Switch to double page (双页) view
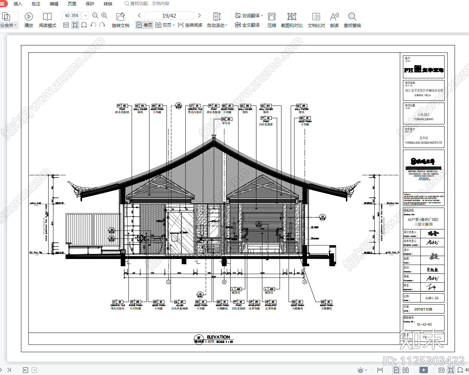The height and width of the screenshot is (375, 469). (x=163, y=25)
